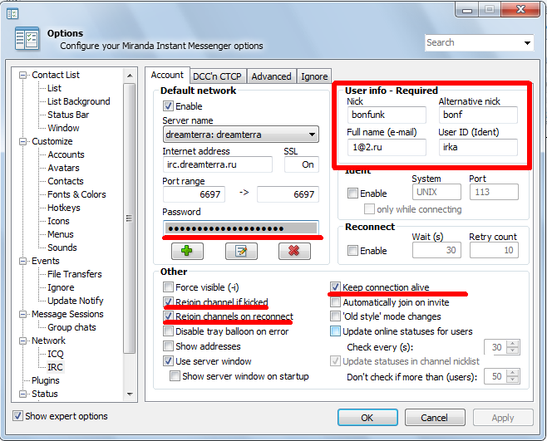Select Sounds in the tree
The height and width of the screenshot is (441, 547).
(62, 247)
